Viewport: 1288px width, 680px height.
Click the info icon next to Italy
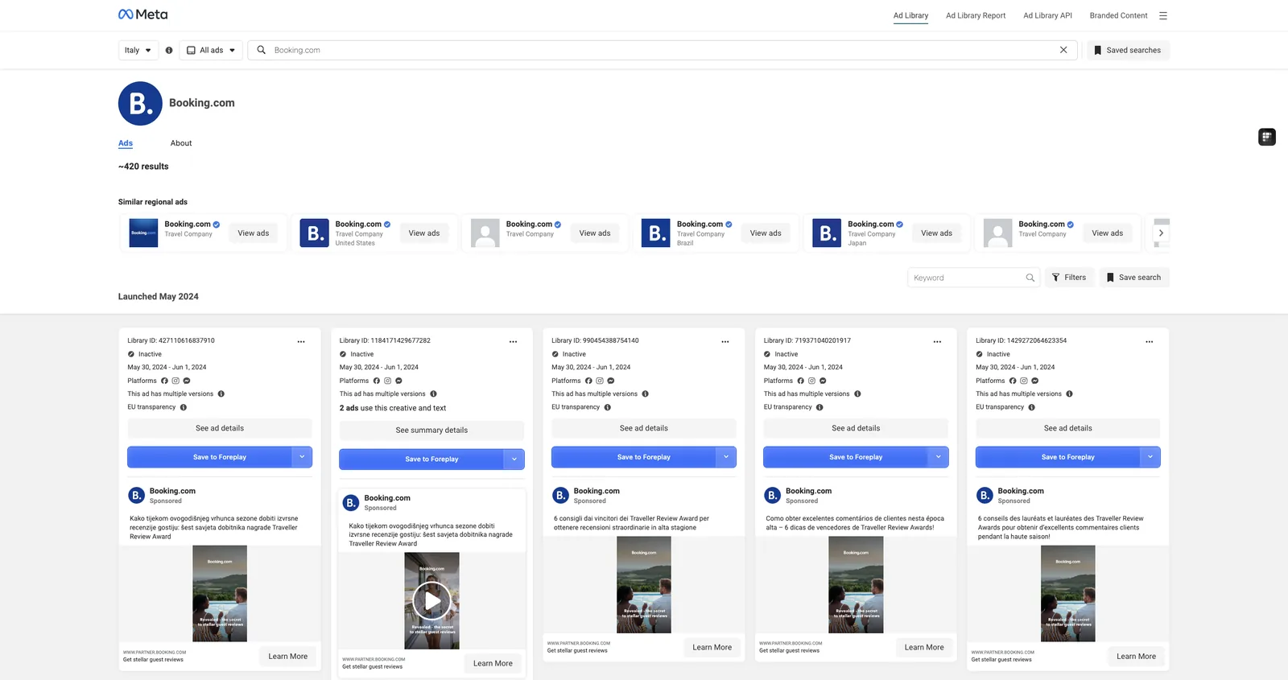[x=169, y=50]
